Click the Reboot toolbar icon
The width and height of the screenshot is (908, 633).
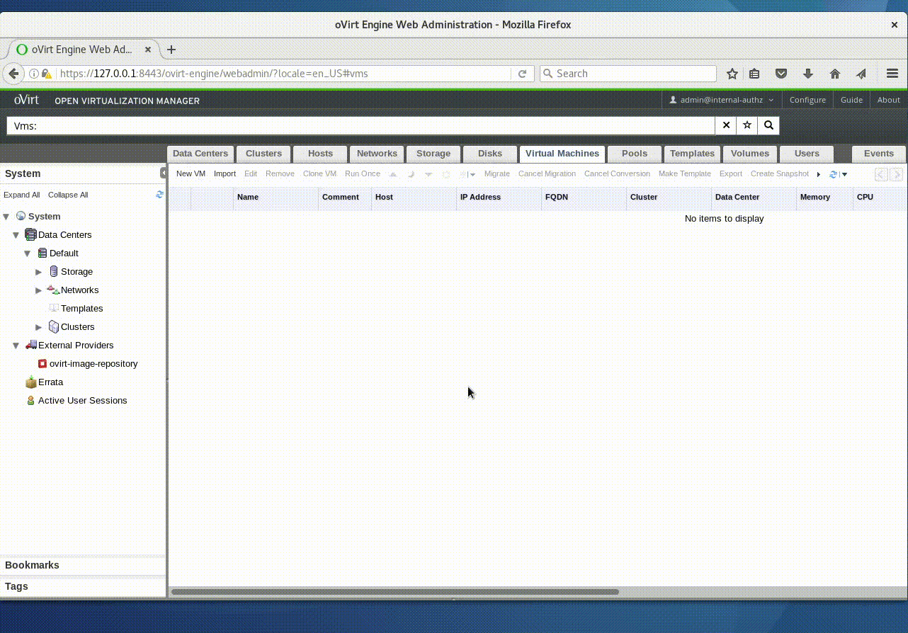pyautogui.click(x=446, y=174)
